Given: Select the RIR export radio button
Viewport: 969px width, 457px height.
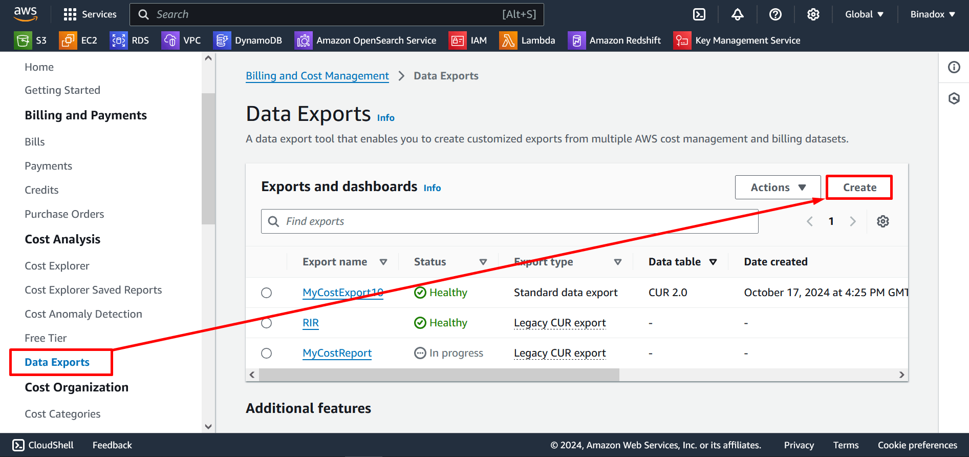Looking at the screenshot, I should (266, 323).
